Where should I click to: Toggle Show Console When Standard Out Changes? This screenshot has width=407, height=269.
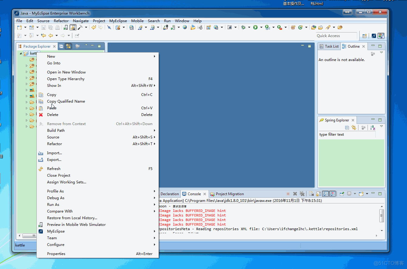click(325, 194)
